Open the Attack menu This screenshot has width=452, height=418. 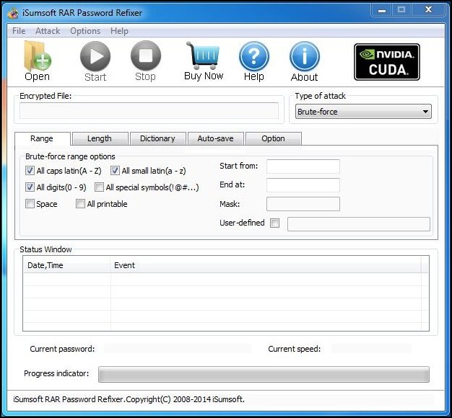pos(48,31)
